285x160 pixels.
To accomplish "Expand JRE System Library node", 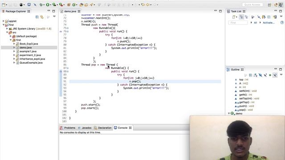I will tap(7, 28).
